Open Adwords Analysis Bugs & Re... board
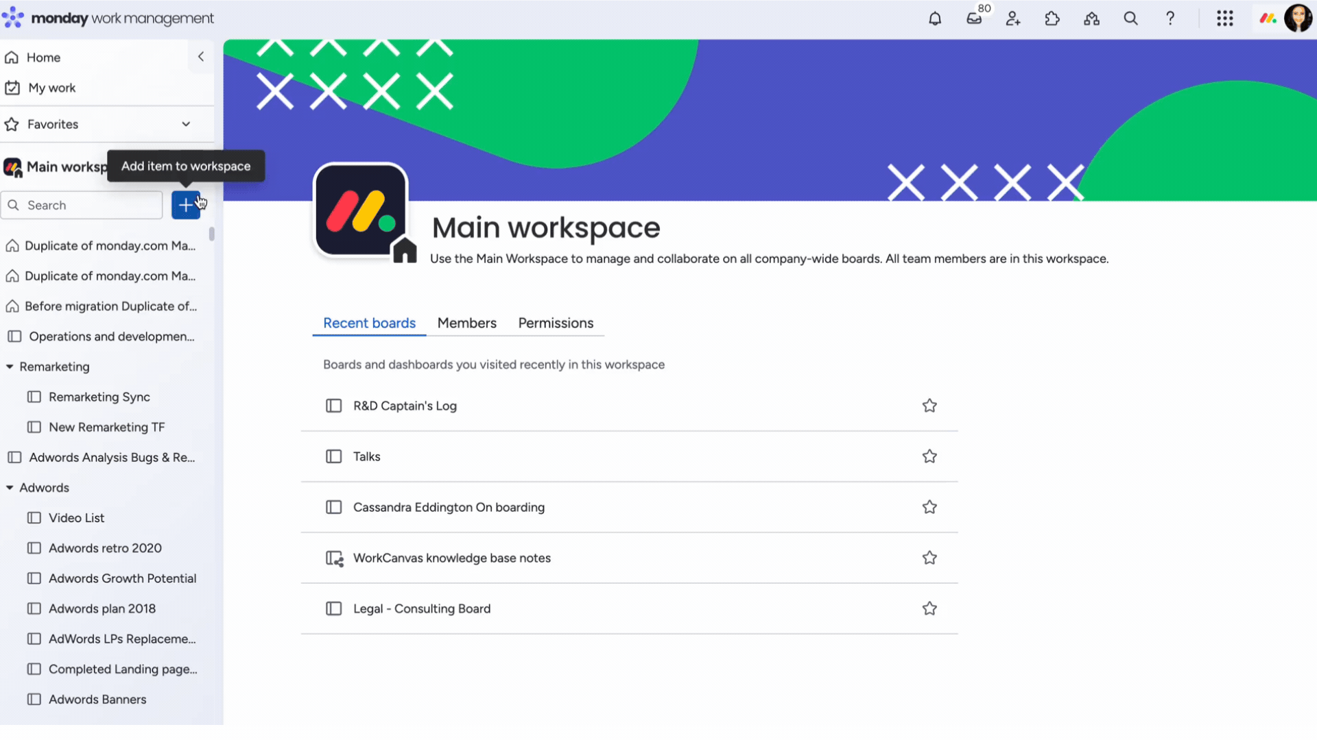Image resolution: width=1317 pixels, height=740 pixels. (102, 457)
